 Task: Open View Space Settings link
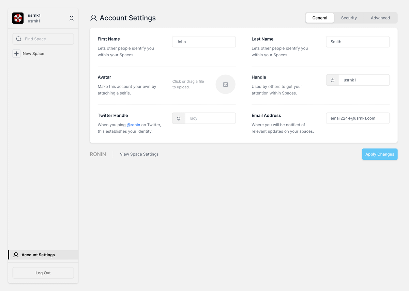(x=139, y=154)
